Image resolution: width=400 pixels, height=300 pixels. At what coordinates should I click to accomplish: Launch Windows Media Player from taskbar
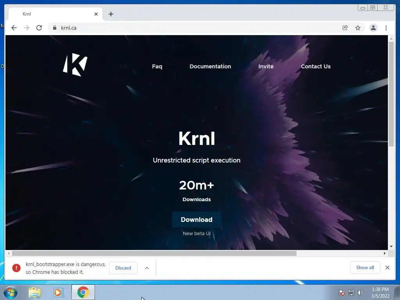(x=59, y=293)
